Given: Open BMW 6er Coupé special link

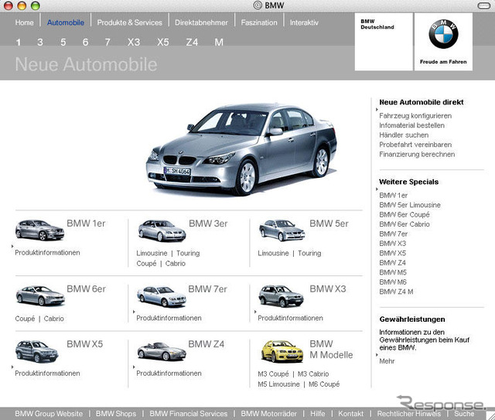Looking at the screenshot, I should pyautogui.click(x=405, y=215).
